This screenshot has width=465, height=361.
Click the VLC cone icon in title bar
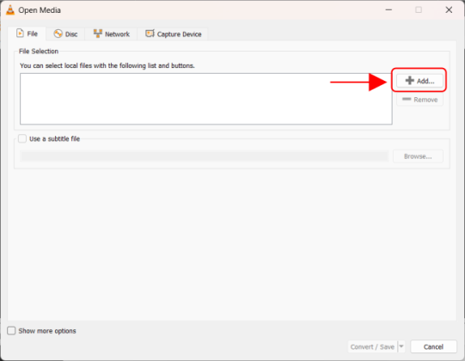[10, 9]
